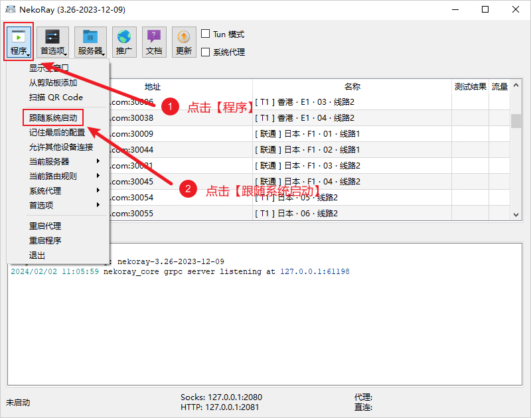Choose 从剪贴板添加 from the menu
531x418 pixels.
pos(53,83)
